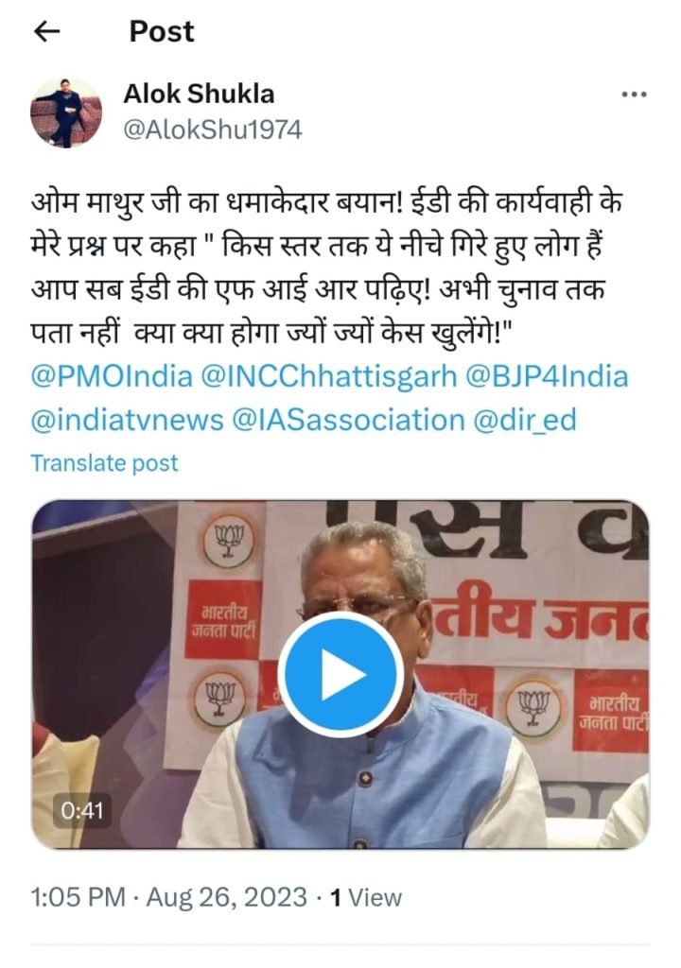Open the three-dot more options menu
This screenshot has width=681, height=968.
pyautogui.click(x=634, y=95)
